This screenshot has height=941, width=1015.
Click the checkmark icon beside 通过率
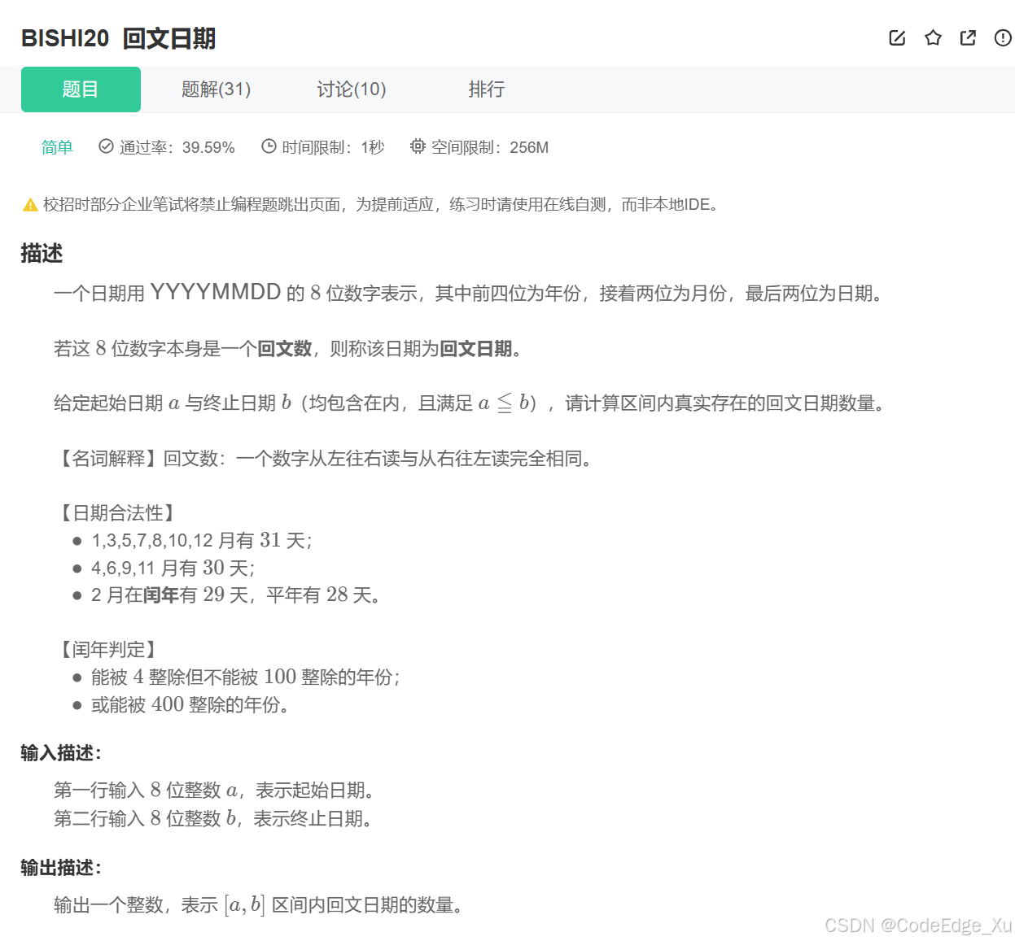point(106,146)
